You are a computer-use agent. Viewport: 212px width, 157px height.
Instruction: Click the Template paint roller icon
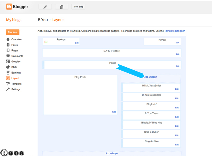[8, 84]
